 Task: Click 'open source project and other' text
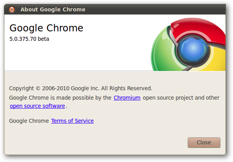pos(181,98)
